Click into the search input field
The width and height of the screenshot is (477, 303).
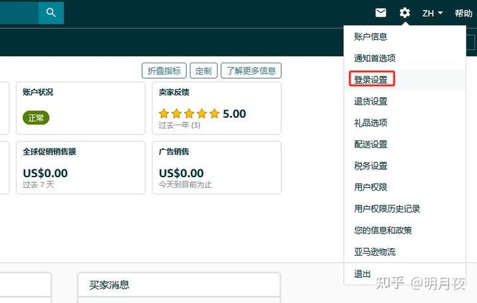(x=19, y=13)
